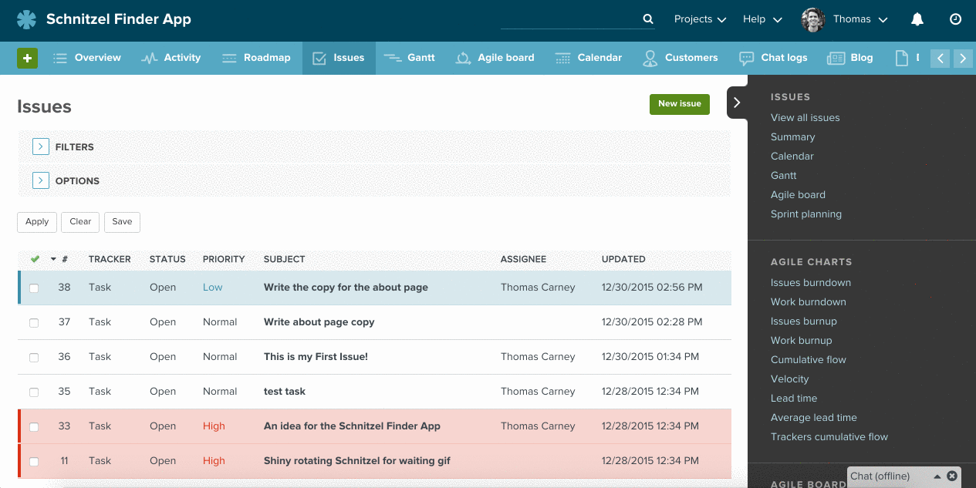This screenshot has width=976, height=488.
Task: Click Thomas's avatar photo
Action: tap(812, 19)
